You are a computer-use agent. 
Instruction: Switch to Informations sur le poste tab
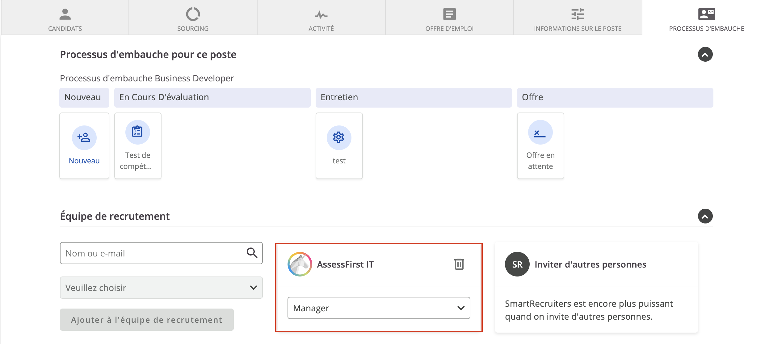578,18
